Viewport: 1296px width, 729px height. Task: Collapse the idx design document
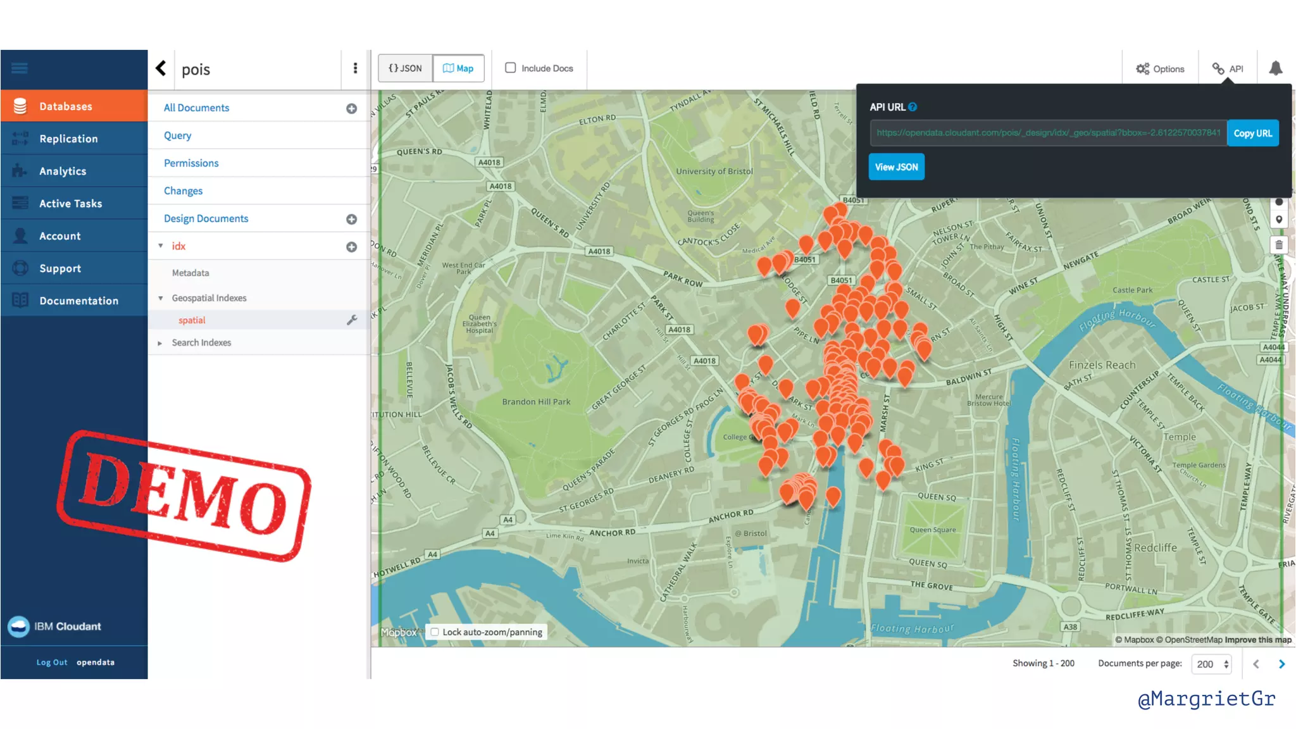(161, 246)
